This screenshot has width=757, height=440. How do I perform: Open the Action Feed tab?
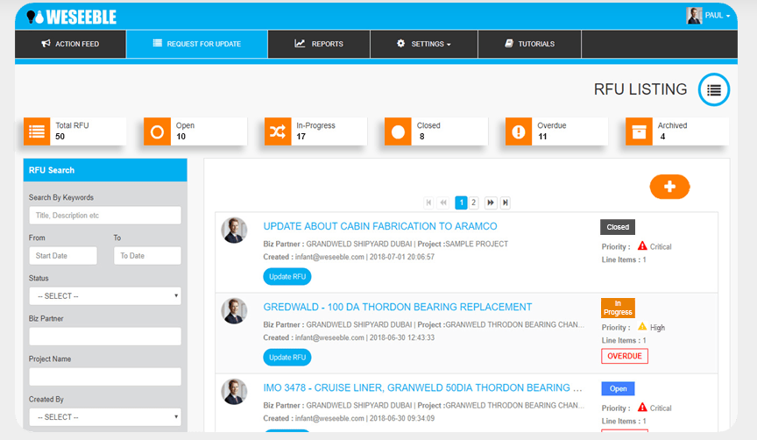pyautogui.click(x=70, y=44)
